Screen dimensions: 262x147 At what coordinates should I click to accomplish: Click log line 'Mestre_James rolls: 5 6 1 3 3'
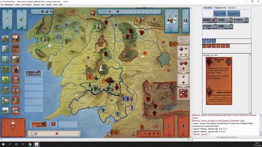210,129
